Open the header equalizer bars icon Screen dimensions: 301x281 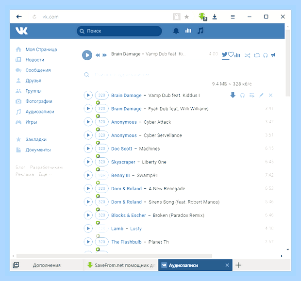[188, 31]
